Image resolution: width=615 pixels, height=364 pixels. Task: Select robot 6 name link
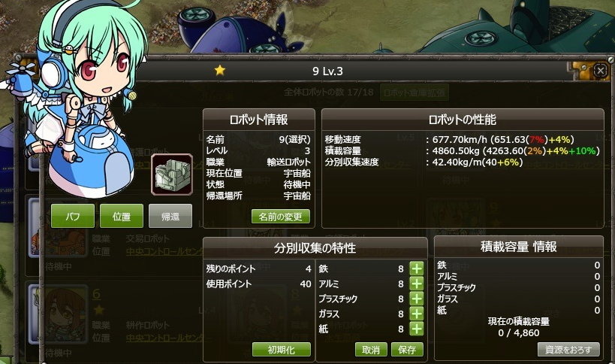click(x=96, y=294)
